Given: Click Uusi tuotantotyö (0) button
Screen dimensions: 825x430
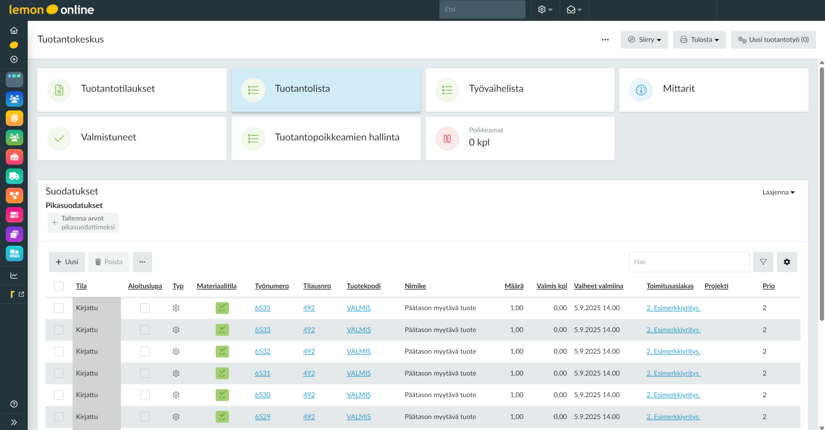Looking at the screenshot, I should [x=773, y=40].
